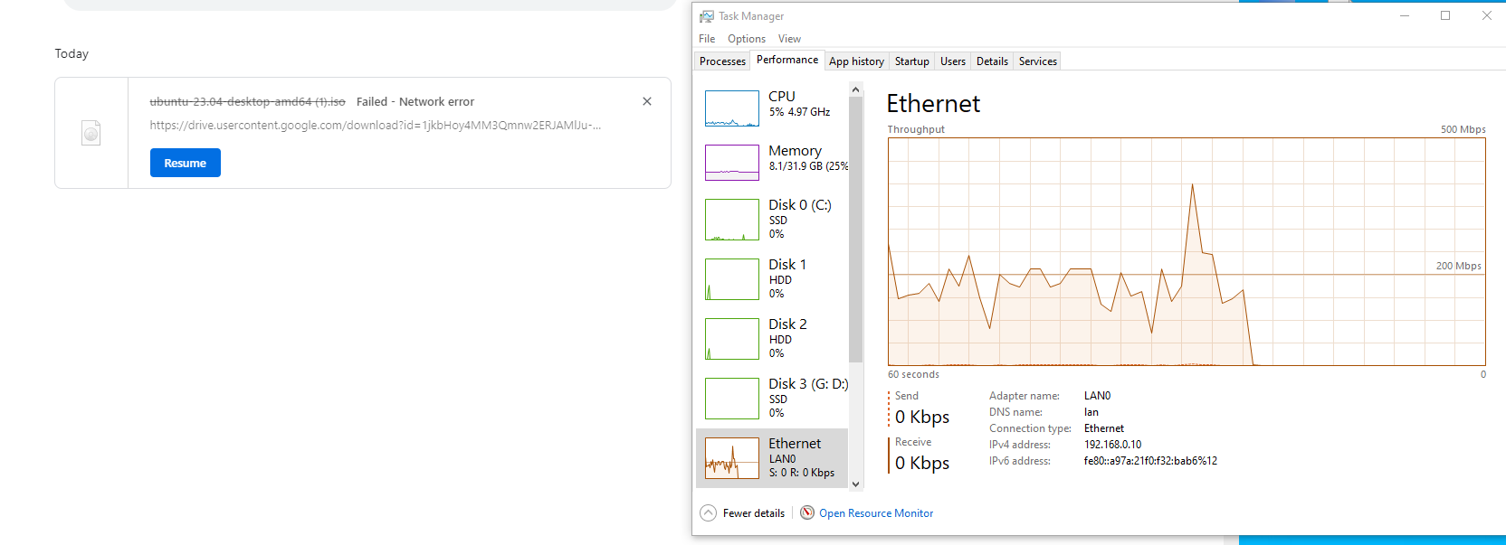Remove the failed download from list
Image resolution: width=1506 pixels, height=545 pixels.
point(647,101)
